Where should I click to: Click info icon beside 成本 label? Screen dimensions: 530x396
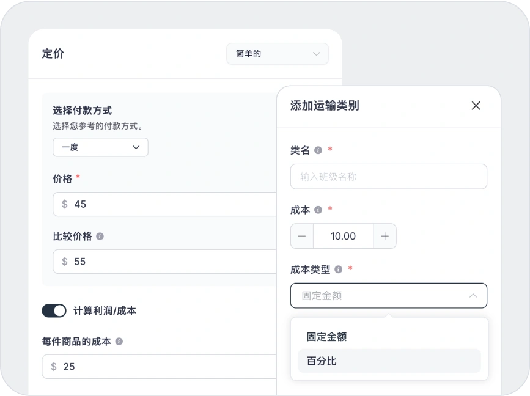coord(318,210)
